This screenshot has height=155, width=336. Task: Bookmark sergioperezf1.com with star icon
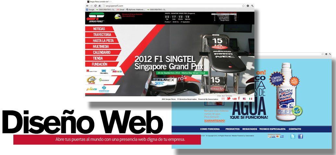click(243, 6)
